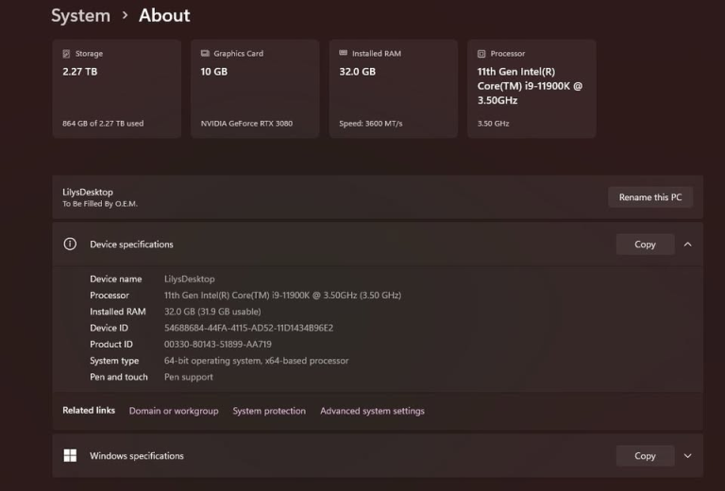The width and height of the screenshot is (725, 491).
Task: Open the System protection link
Action: (269, 411)
